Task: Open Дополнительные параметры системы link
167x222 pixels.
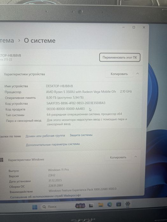Action: click(53, 144)
